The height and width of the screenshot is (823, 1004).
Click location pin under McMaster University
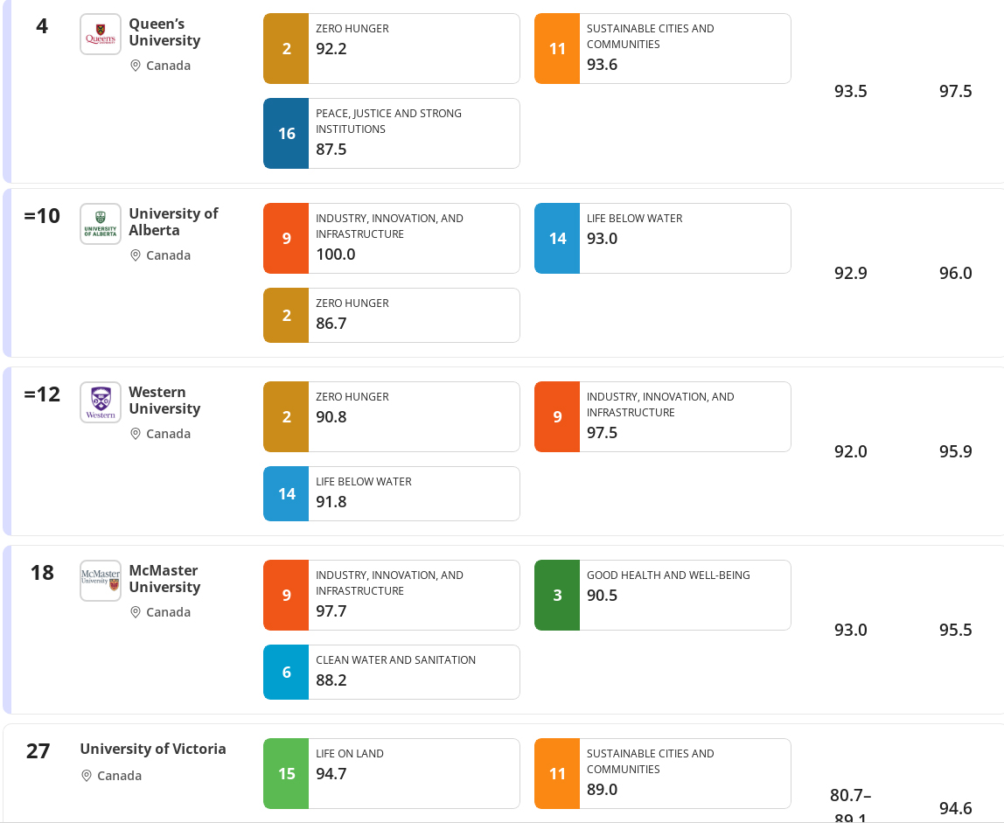[x=135, y=612]
